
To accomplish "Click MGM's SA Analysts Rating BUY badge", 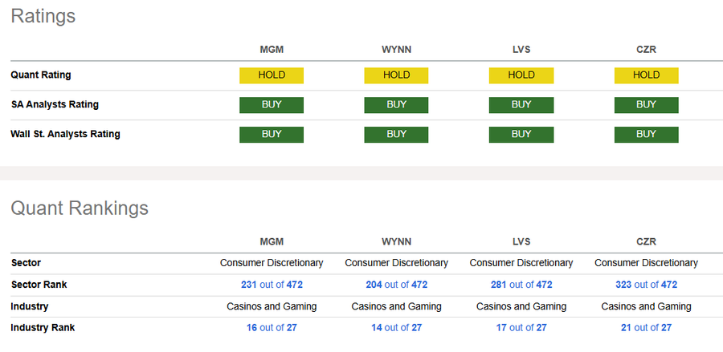I will tap(272, 105).
